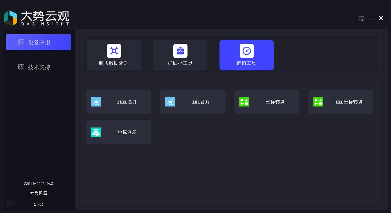
Task: Click the version number 2.2.5
Action: click(x=39, y=204)
